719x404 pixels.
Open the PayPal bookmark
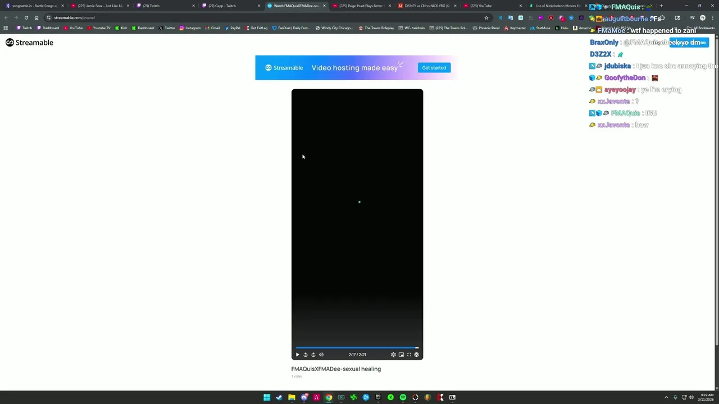coord(233,27)
